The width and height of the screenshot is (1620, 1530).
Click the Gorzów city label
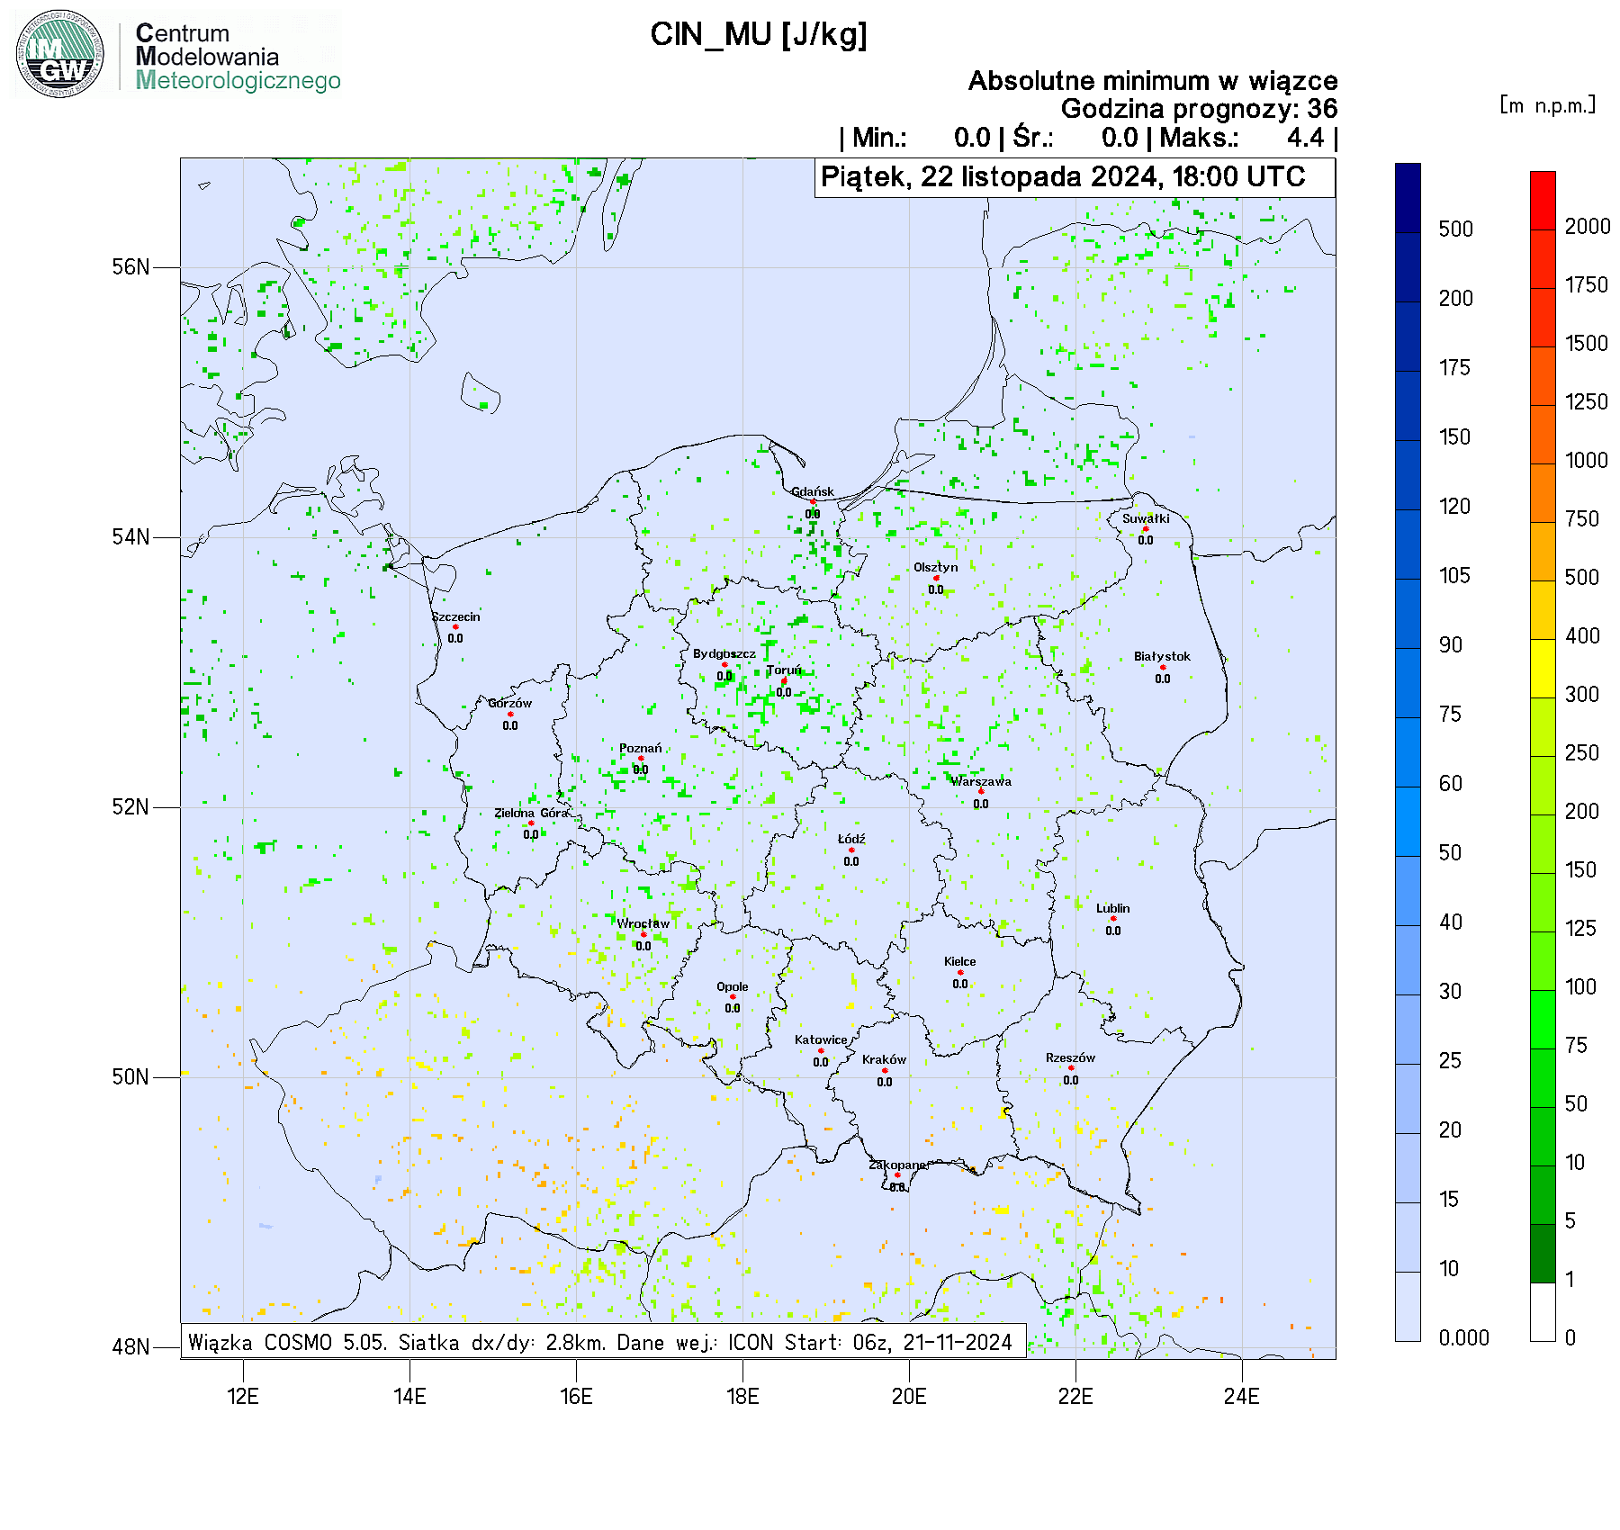pyautogui.click(x=510, y=703)
